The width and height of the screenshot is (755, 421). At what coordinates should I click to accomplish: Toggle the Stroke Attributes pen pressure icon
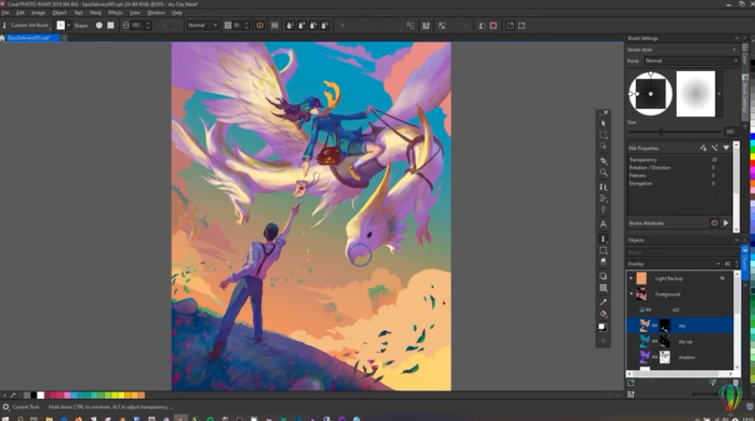714,223
